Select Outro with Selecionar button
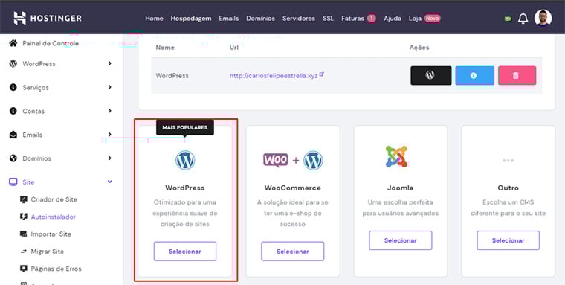Viewport: 565px width, 285px height. pos(508,240)
